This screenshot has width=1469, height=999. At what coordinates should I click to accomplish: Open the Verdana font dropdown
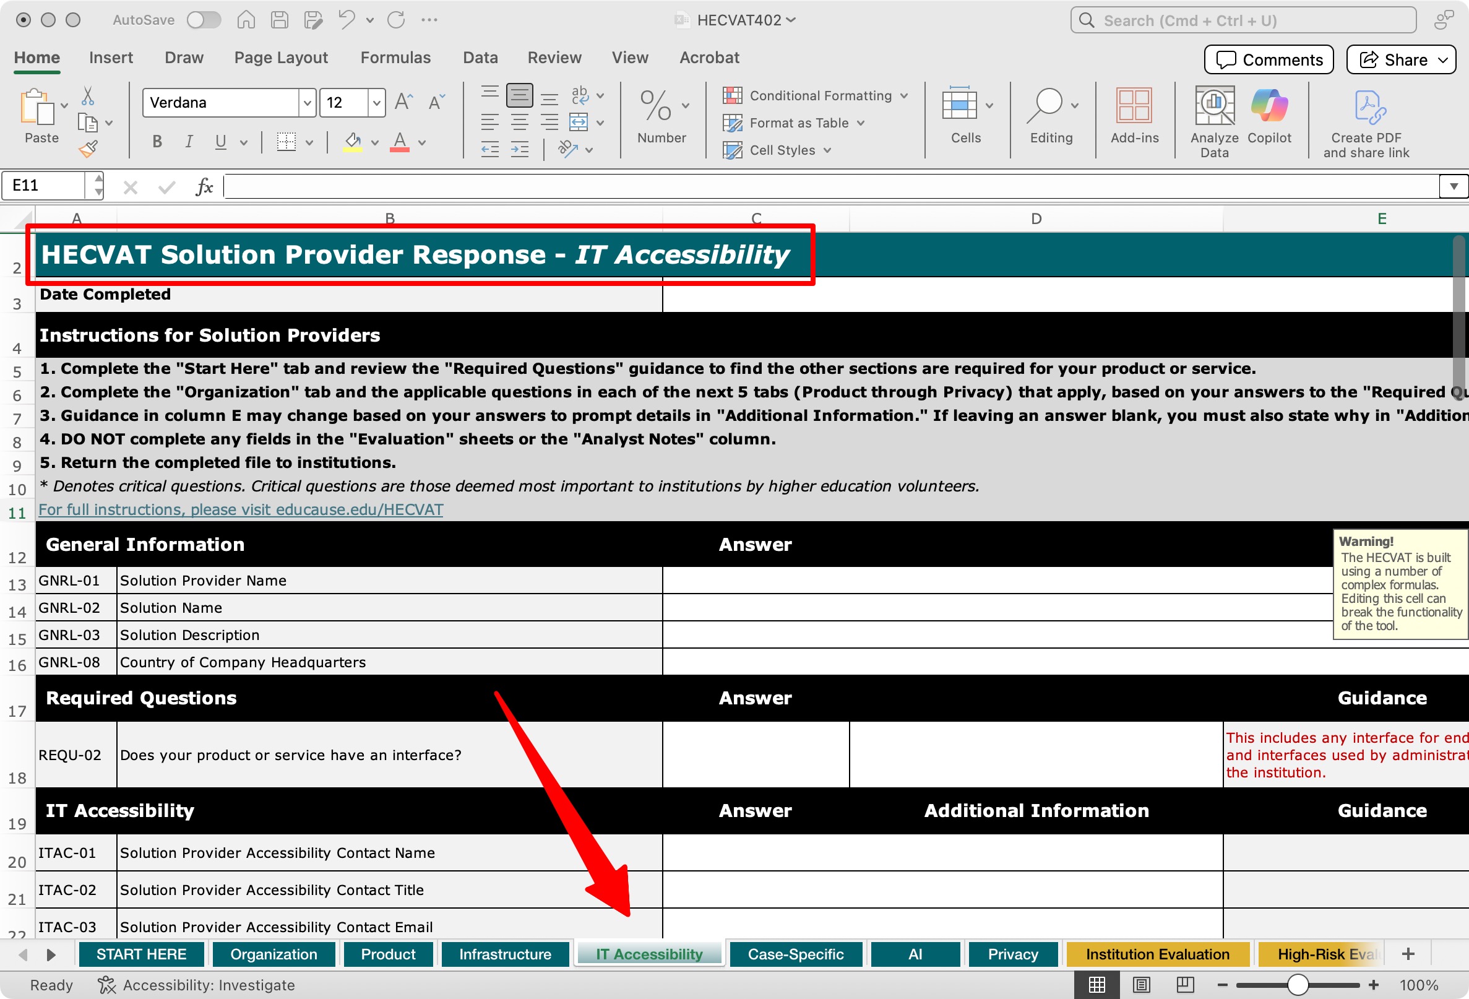307,102
